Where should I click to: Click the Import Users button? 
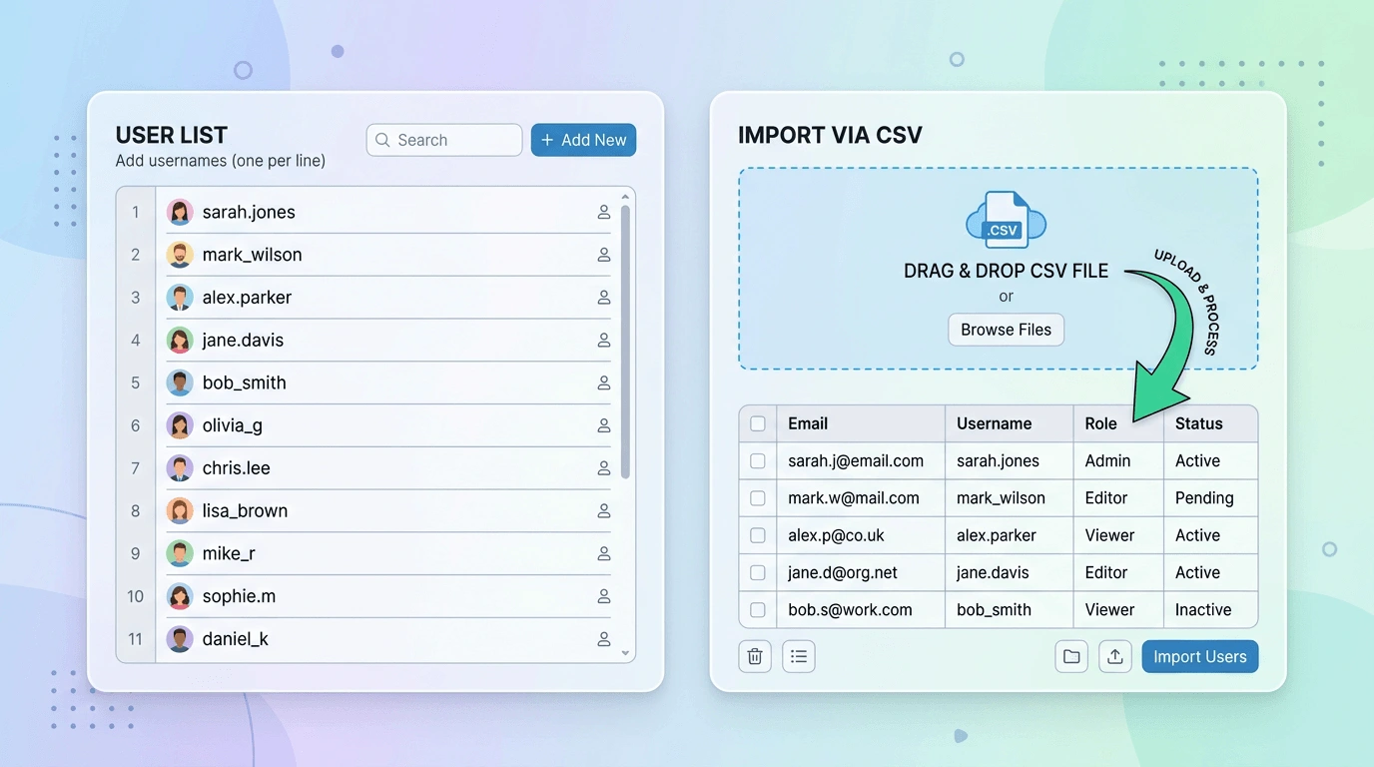(1199, 656)
